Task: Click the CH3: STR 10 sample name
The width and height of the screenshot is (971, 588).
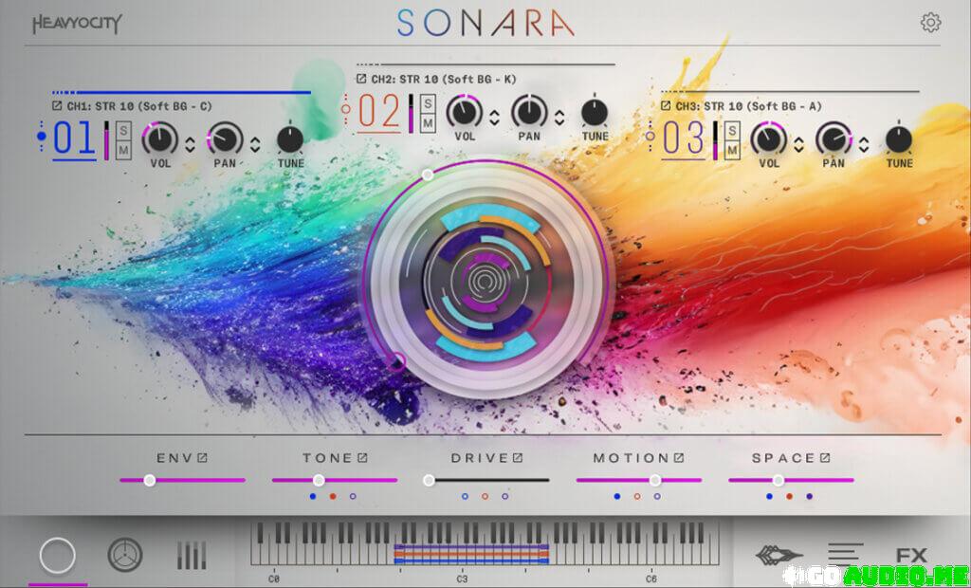Action: tap(749, 105)
